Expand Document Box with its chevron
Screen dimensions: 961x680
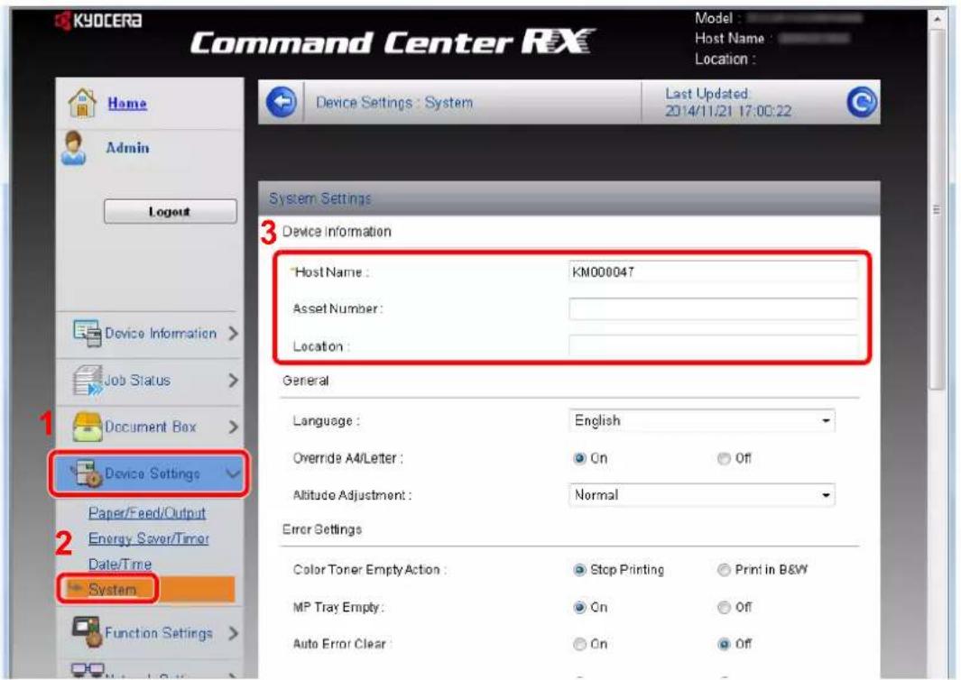pos(233,427)
